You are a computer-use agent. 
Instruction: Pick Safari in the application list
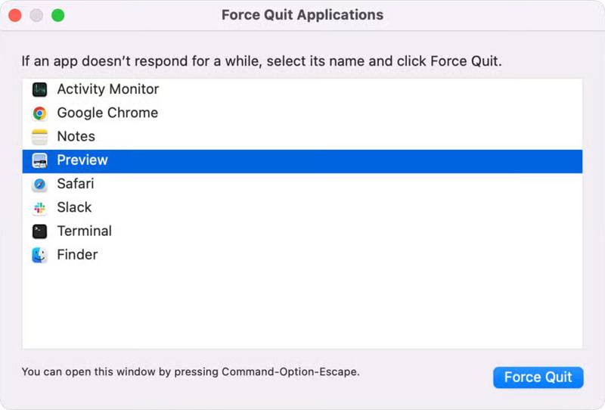point(76,184)
